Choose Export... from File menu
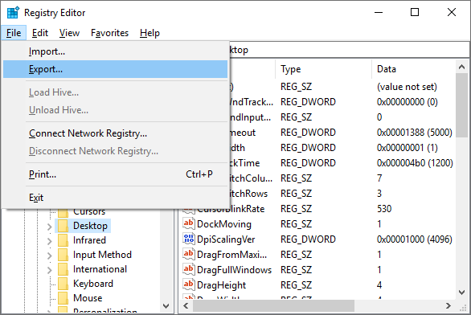This screenshot has width=471, height=315. click(x=116, y=69)
